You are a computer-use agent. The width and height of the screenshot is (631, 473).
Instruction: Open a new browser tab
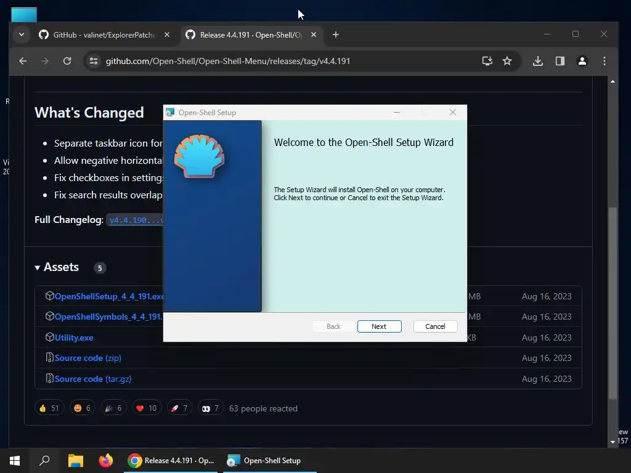tap(336, 34)
